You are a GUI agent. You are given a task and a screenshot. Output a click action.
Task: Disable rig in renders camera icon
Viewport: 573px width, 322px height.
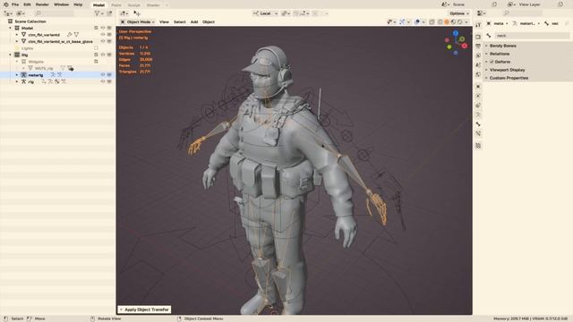[109, 81]
